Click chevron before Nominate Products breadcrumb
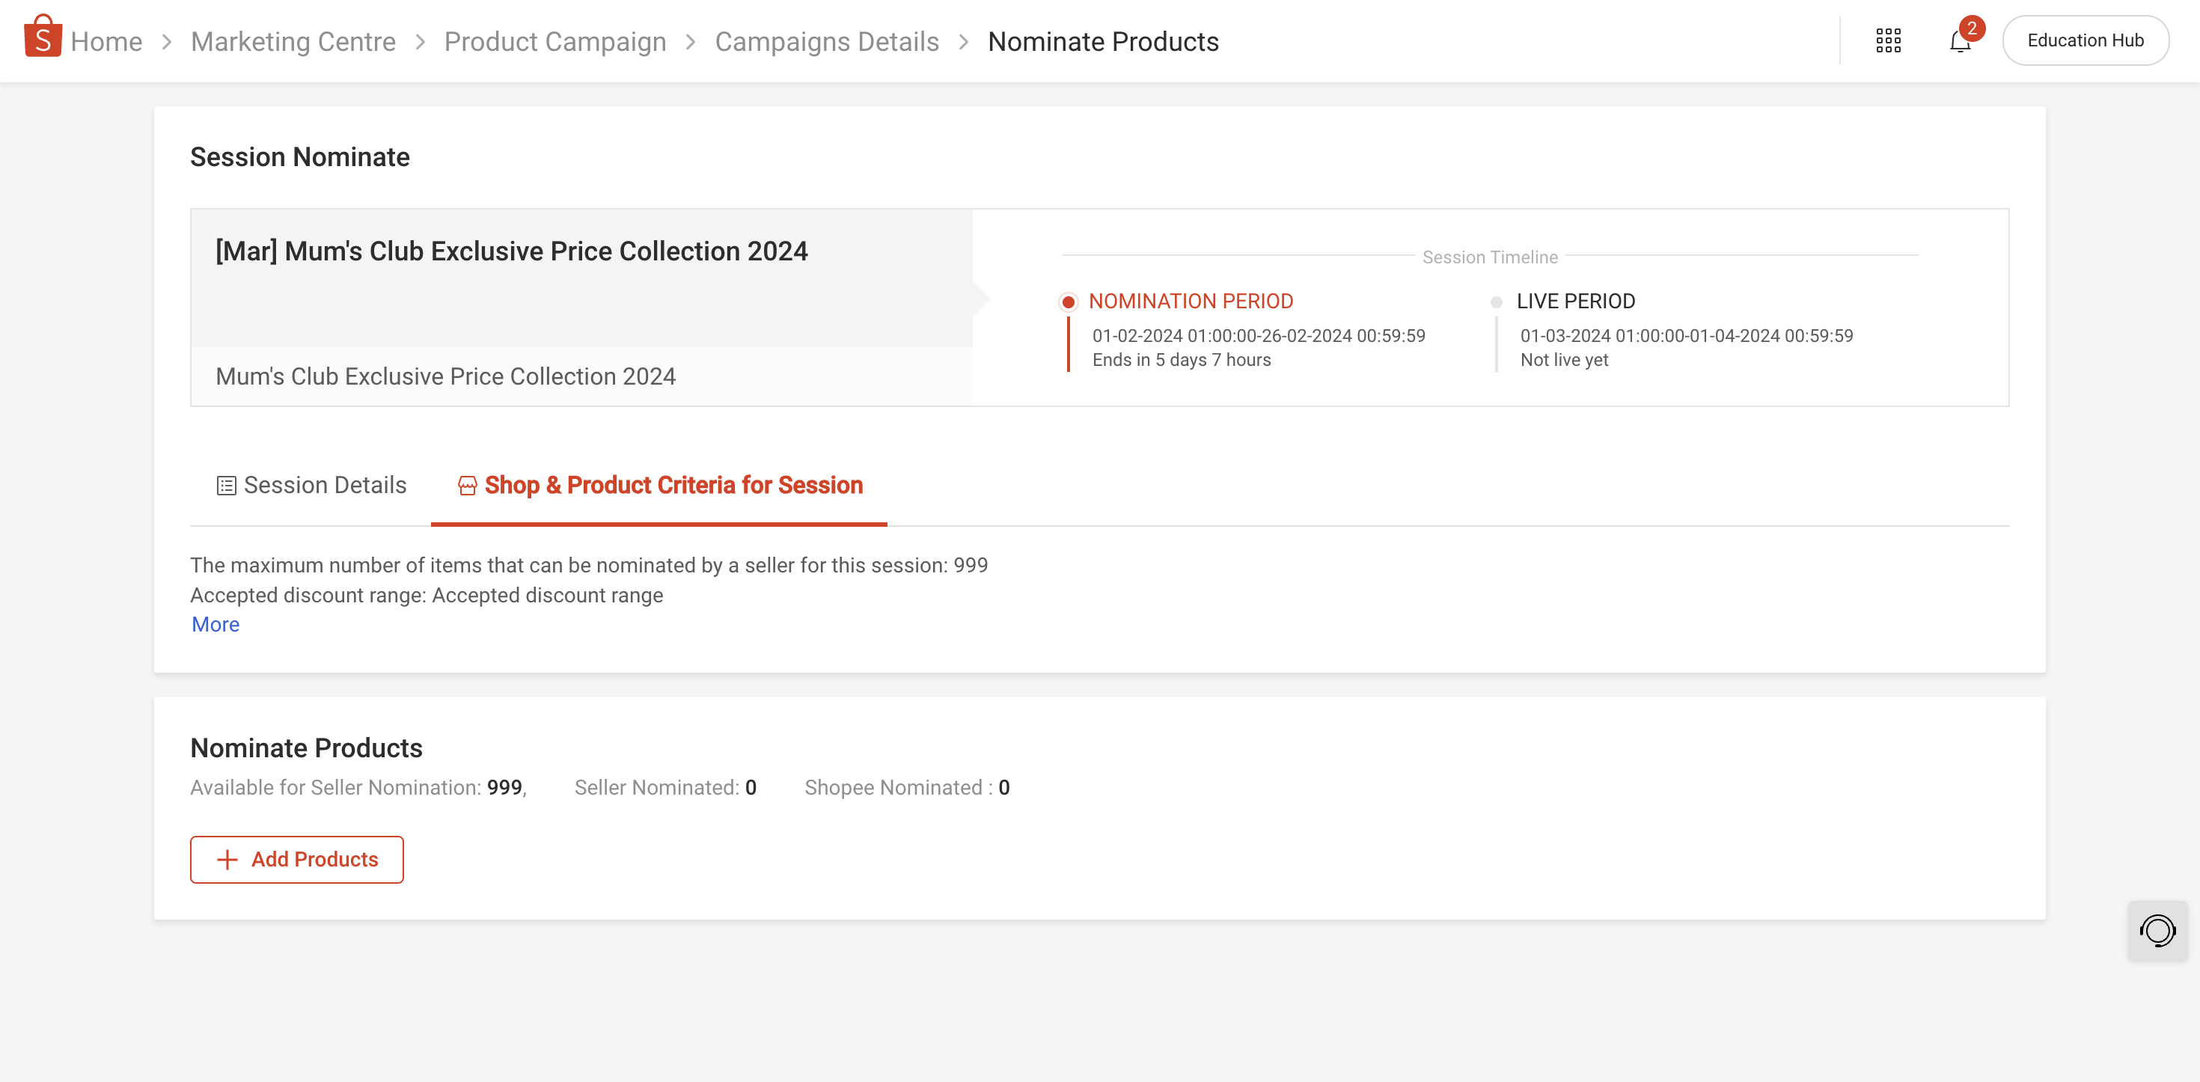Viewport: 2200px width, 1082px height. click(963, 42)
